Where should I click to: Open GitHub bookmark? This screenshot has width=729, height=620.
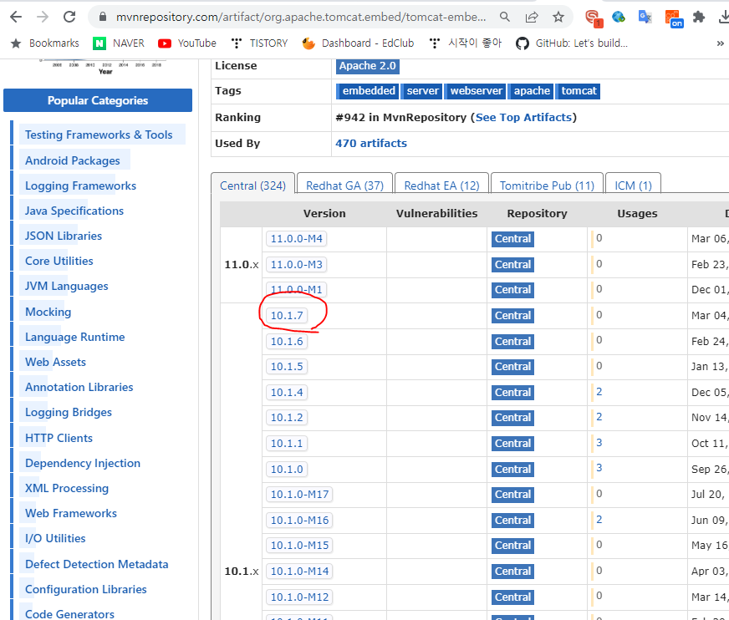point(572,43)
